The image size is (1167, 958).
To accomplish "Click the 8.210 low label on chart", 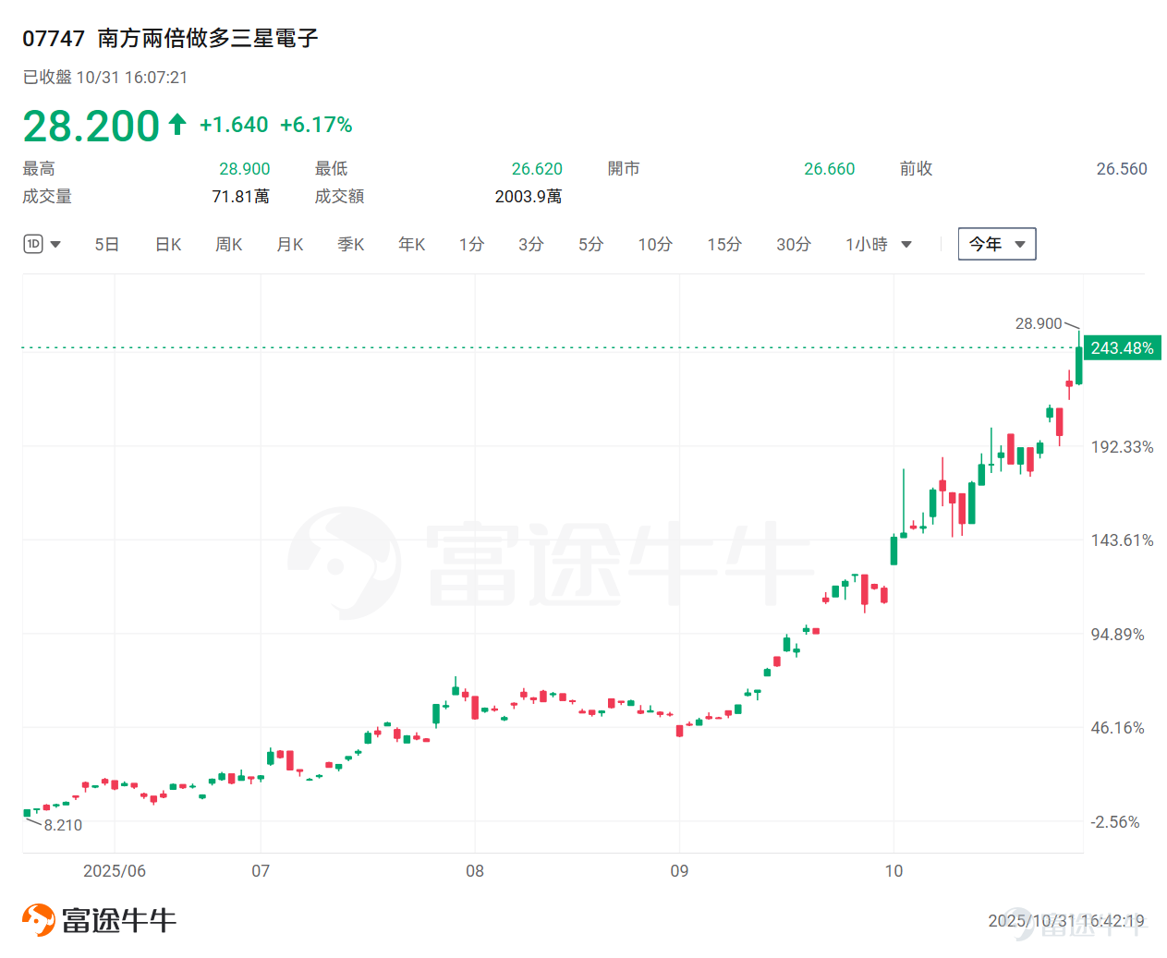I will [x=63, y=825].
